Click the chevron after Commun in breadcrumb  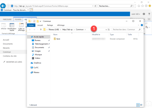(85, 29)
